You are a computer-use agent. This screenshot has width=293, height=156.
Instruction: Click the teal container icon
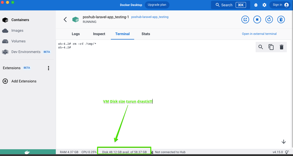click(x=76, y=19)
